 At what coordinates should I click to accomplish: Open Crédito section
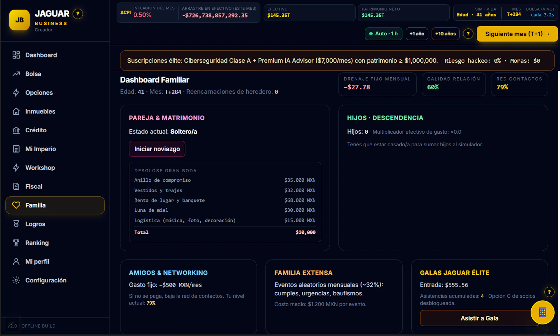pyautogui.click(x=55, y=130)
